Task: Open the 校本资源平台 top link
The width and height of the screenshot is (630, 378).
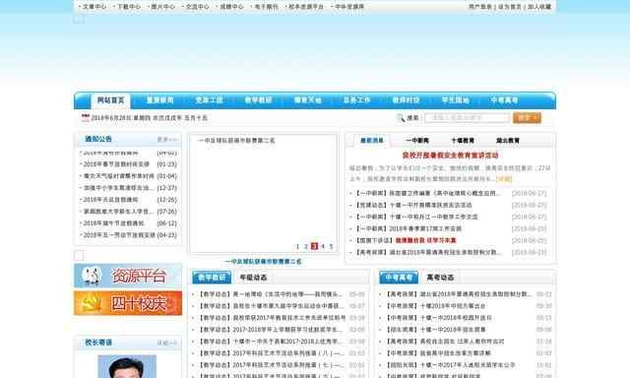Action: pos(306,7)
